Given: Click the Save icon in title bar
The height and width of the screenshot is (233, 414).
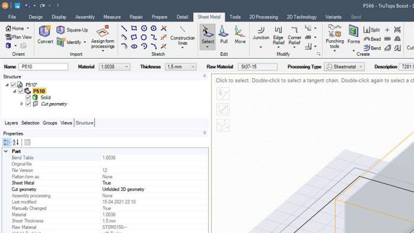Looking at the screenshot, I should tap(17, 6).
